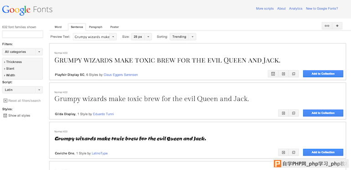Add Playfair Display SC to Collection
This screenshot has height=170, width=351.
pyautogui.click(x=323, y=74)
